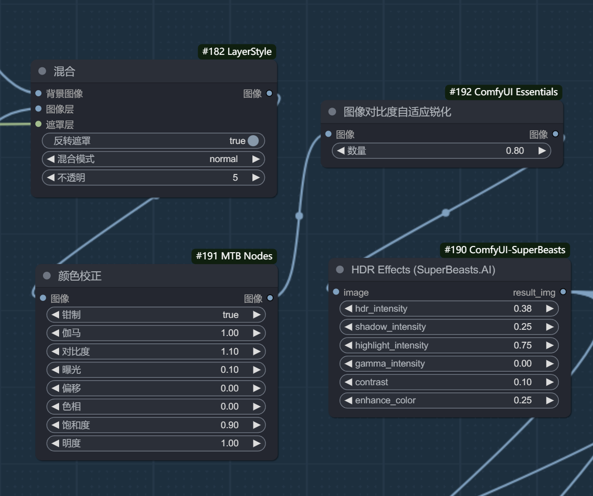Increase 不透明 value with right arrow
Image resolution: width=593 pixels, height=496 pixels.
256,178
